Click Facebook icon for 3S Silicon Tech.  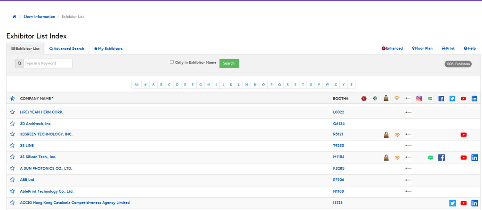(441, 157)
